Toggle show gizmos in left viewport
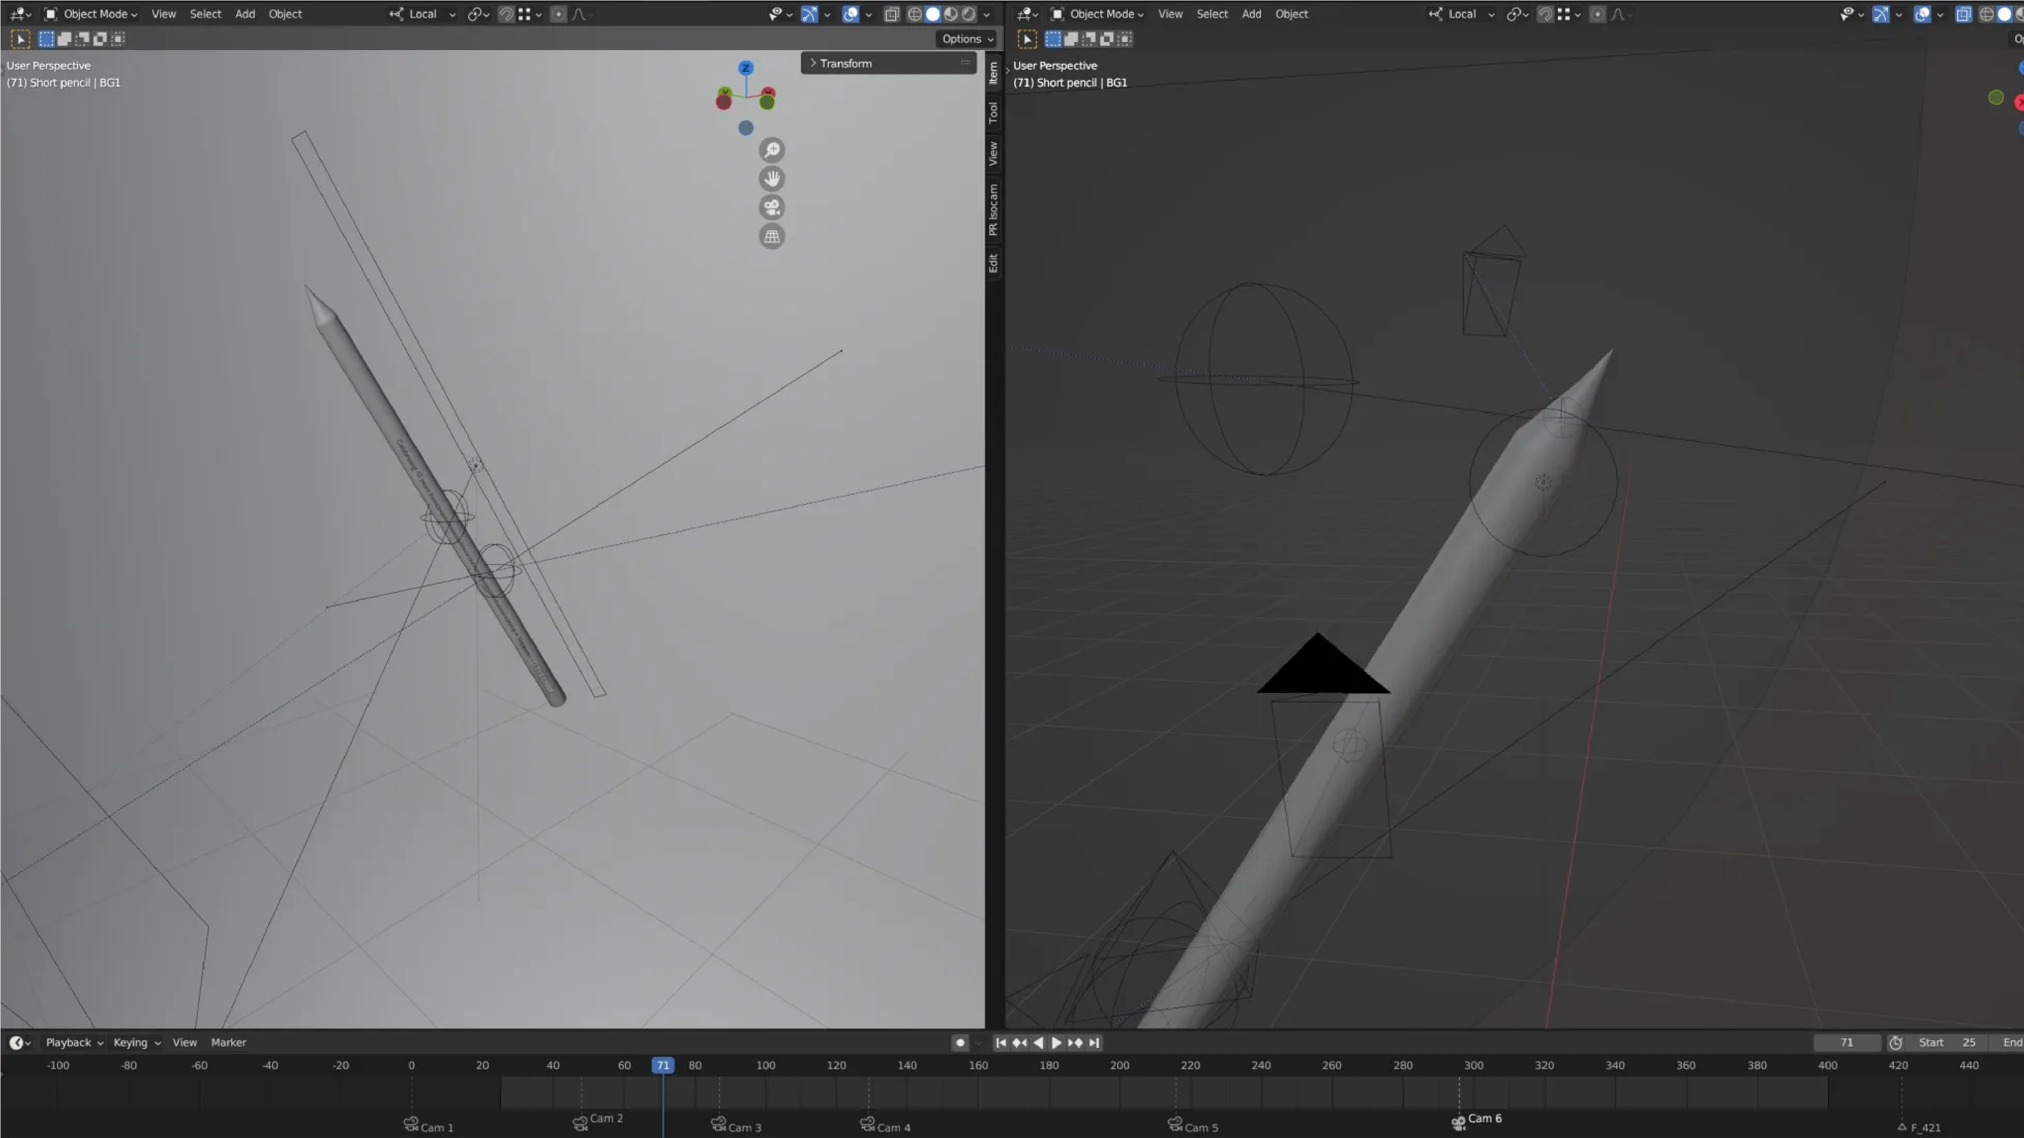The width and height of the screenshot is (2024, 1138). click(x=809, y=14)
